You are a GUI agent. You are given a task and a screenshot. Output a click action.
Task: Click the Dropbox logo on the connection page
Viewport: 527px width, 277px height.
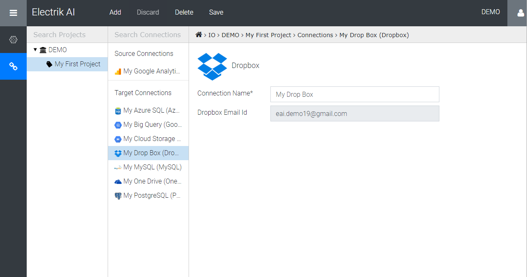(x=212, y=66)
